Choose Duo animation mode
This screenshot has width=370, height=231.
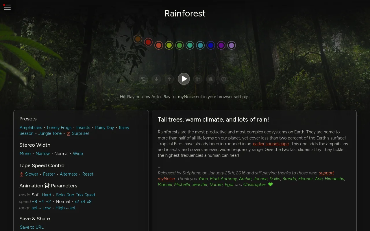(70, 195)
